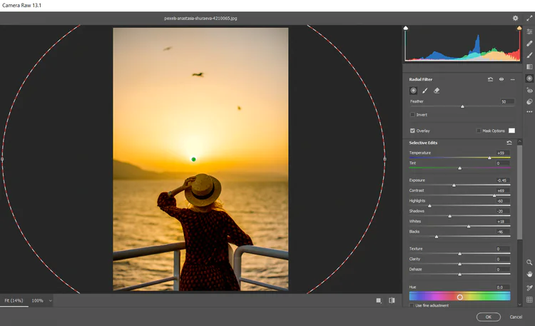Uncheck the Overlay checkbox
The image size is (535, 326).
click(x=412, y=131)
